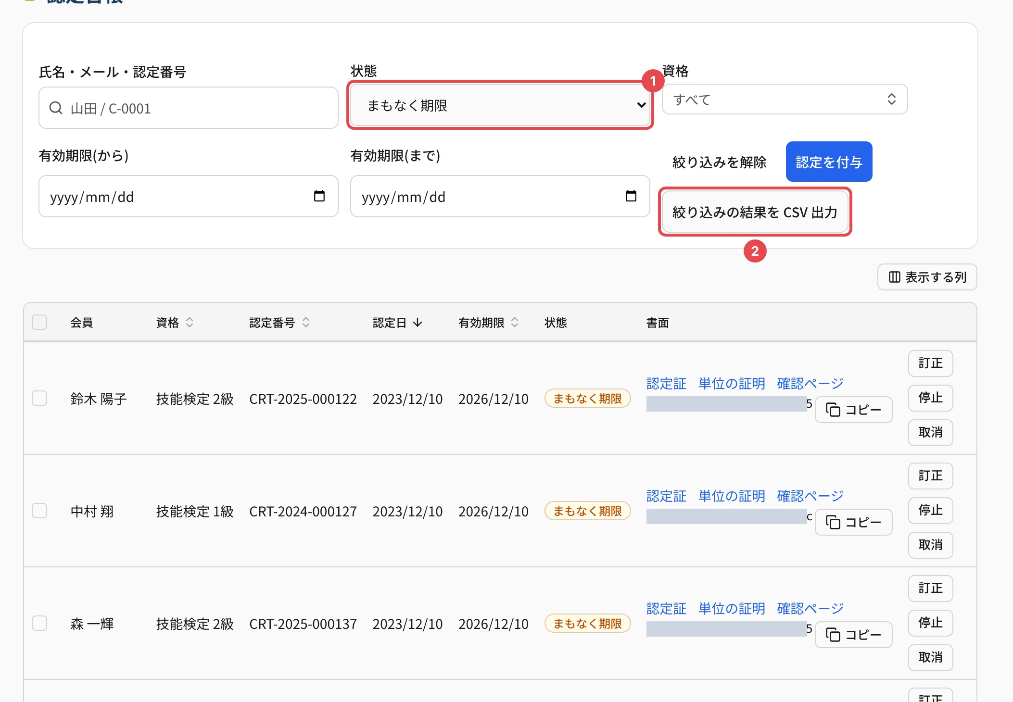Open 確認ページ link for 鈴木 陽子
Viewport: 1013px width, 702px height.
coord(810,383)
